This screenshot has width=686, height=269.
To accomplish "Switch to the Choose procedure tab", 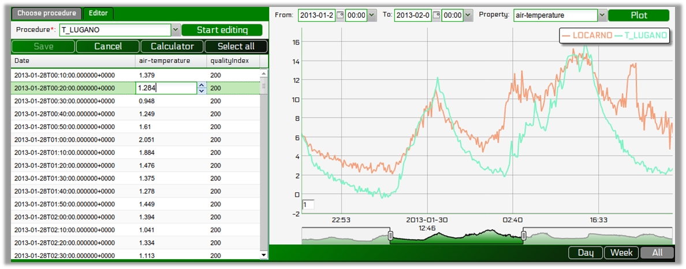I will click(46, 13).
